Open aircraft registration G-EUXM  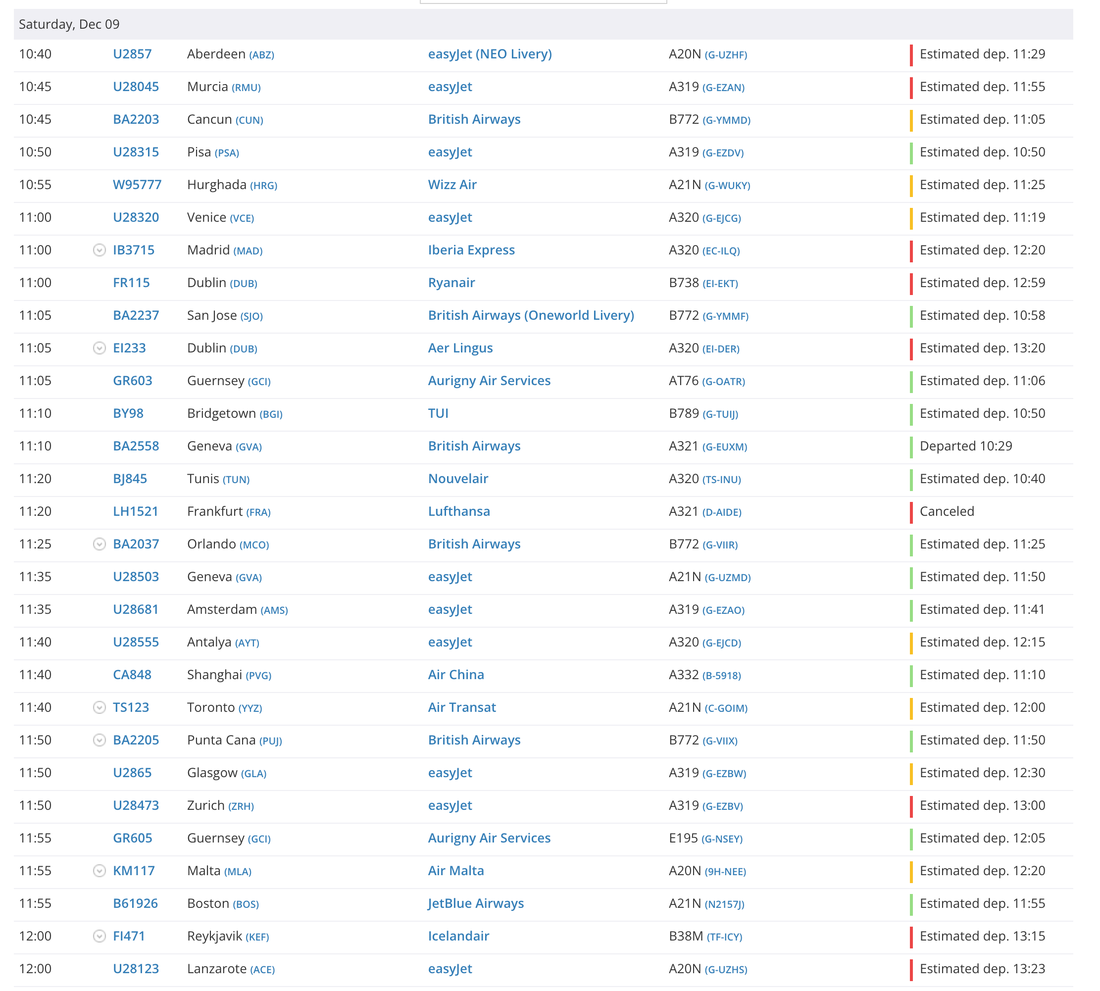coord(724,447)
